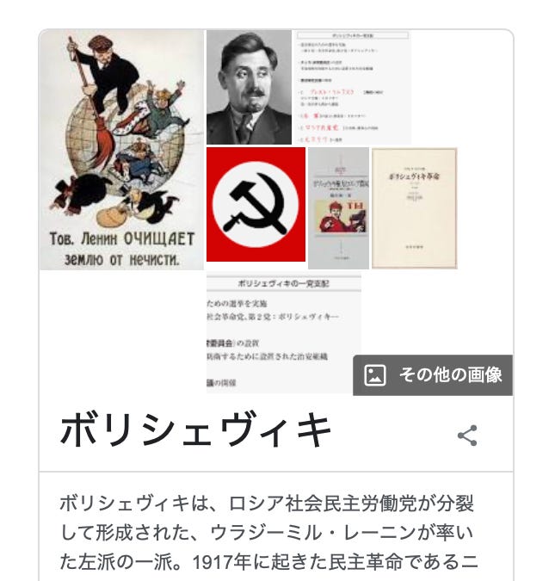
Task: Click the picture icon in その他の画像 button
Action: 375,375
